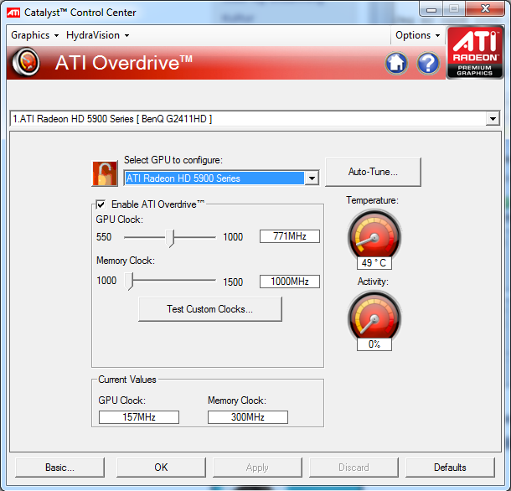Restore settings with Defaults button
This screenshot has width=511, height=491.
450,468
